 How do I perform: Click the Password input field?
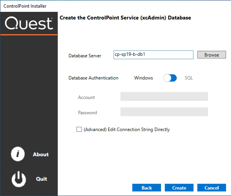pyautogui.click(x=164, y=112)
